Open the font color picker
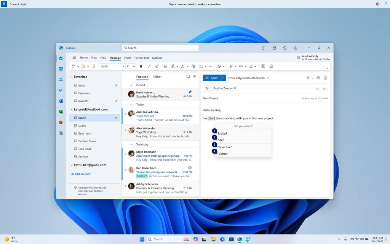Viewport: 390px width, 244px height. click(183, 66)
